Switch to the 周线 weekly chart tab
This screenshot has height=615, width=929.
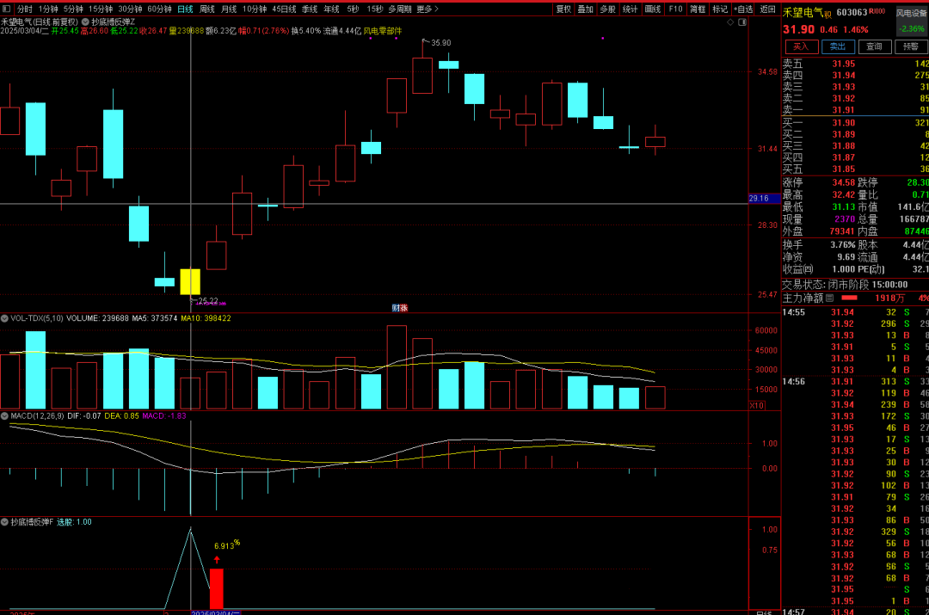[206, 9]
